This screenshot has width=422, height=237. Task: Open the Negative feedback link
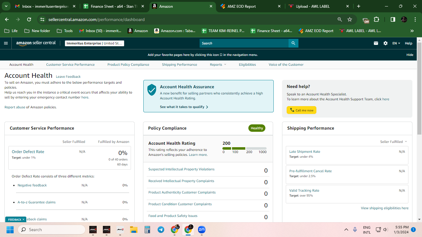tap(32, 185)
